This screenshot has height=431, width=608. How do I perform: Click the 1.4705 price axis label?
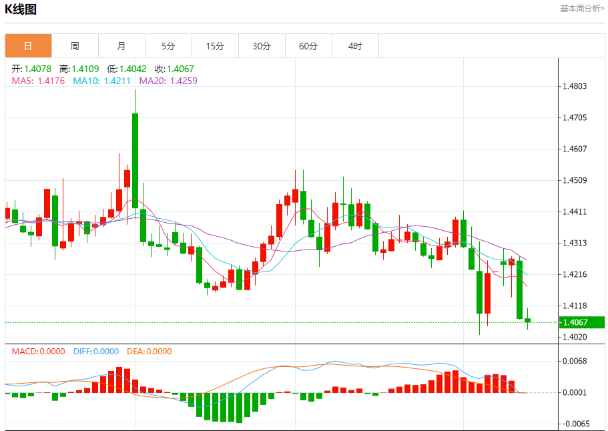coord(575,117)
